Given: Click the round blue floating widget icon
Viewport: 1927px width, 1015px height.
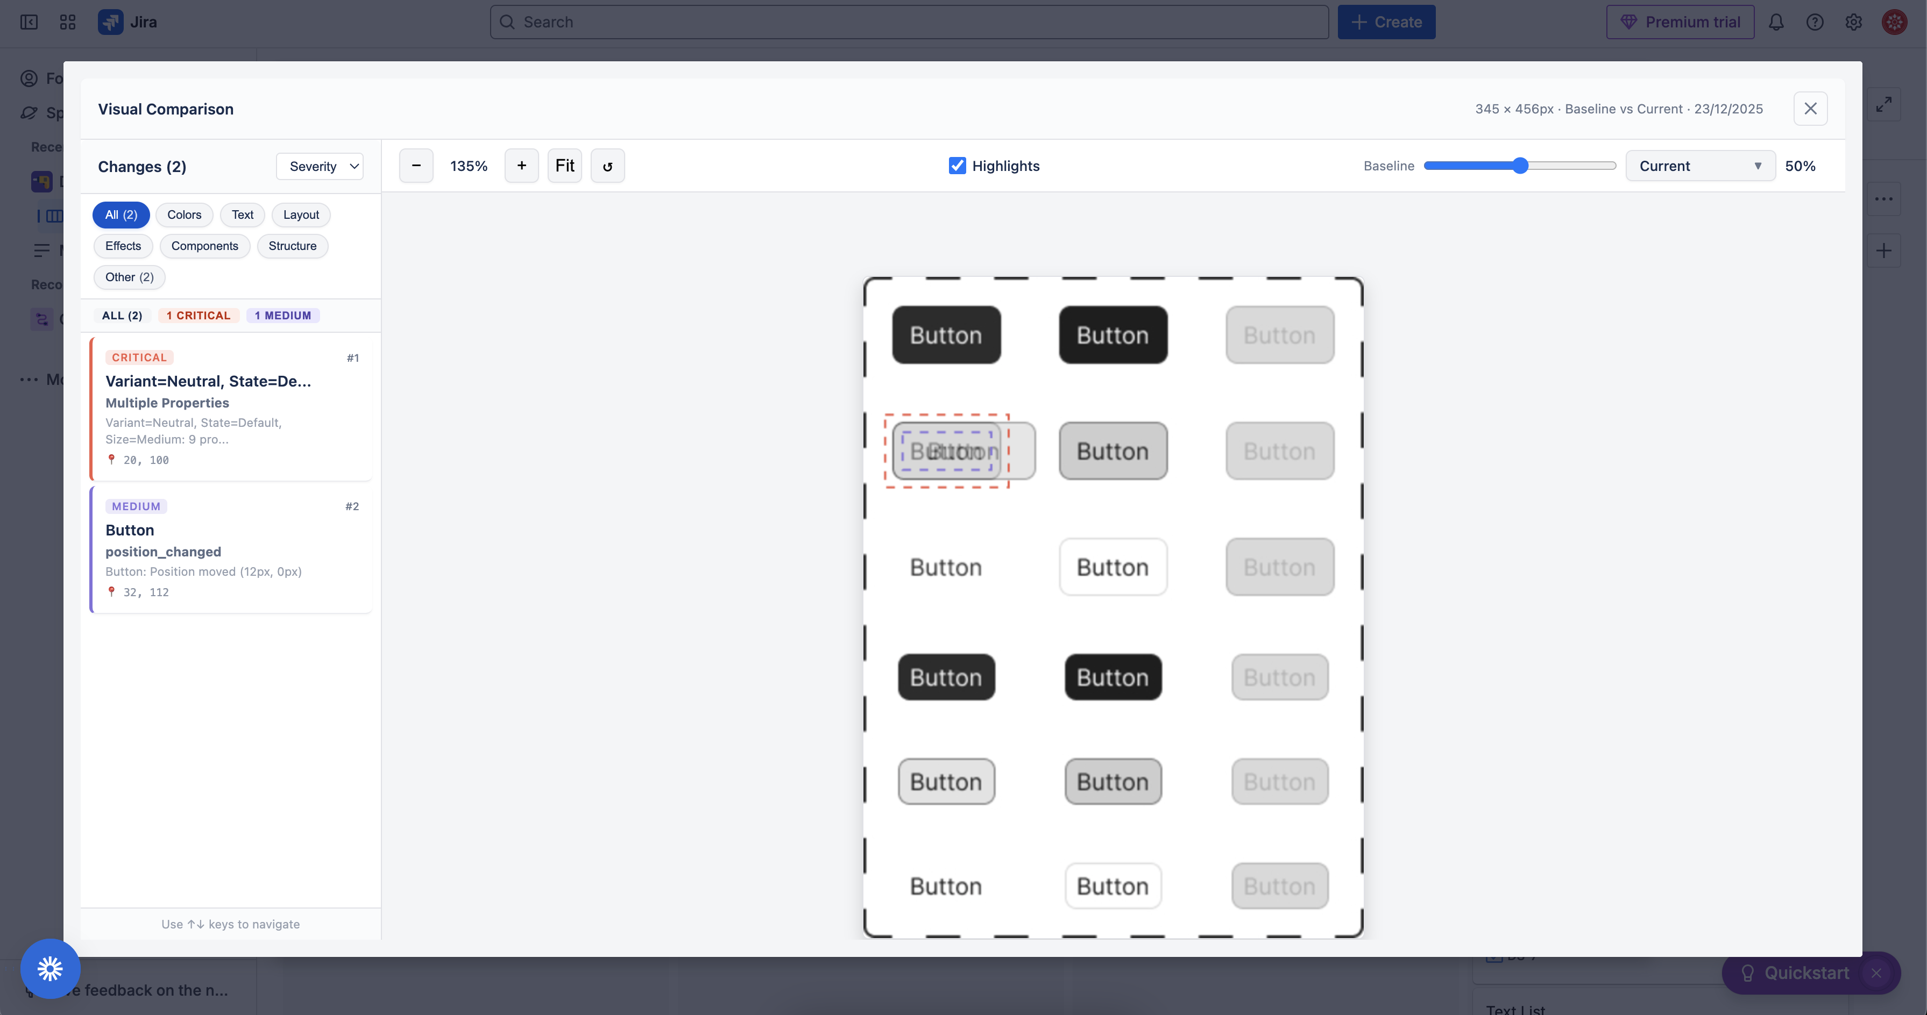Looking at the screenshot, I should [x=50, y=969].
